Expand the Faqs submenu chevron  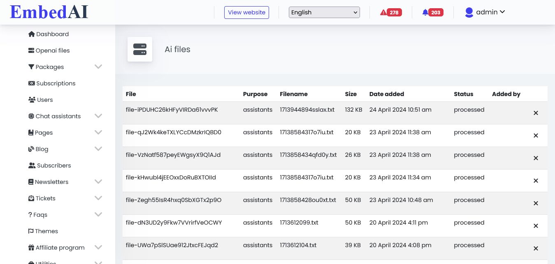click(x=98, y=214)
